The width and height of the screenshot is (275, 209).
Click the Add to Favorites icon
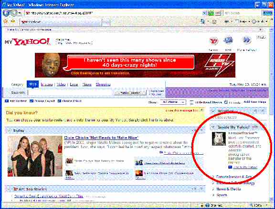(x=13, y=21)
